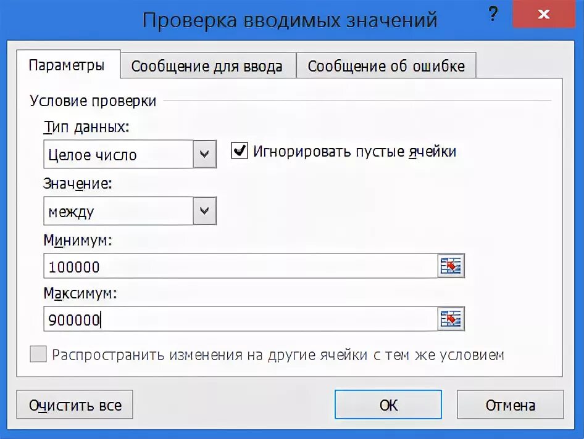Toggle Игнорировать пустые ячейки checkbox
Viewport: 584px width, 439px height.
click(240, 151)
